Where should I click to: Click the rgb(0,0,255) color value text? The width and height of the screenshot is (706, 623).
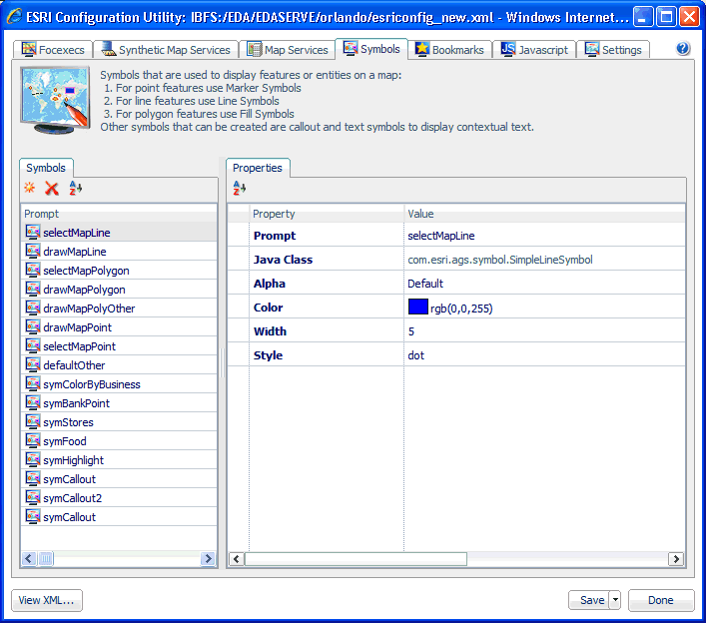[x=461, y=309]
